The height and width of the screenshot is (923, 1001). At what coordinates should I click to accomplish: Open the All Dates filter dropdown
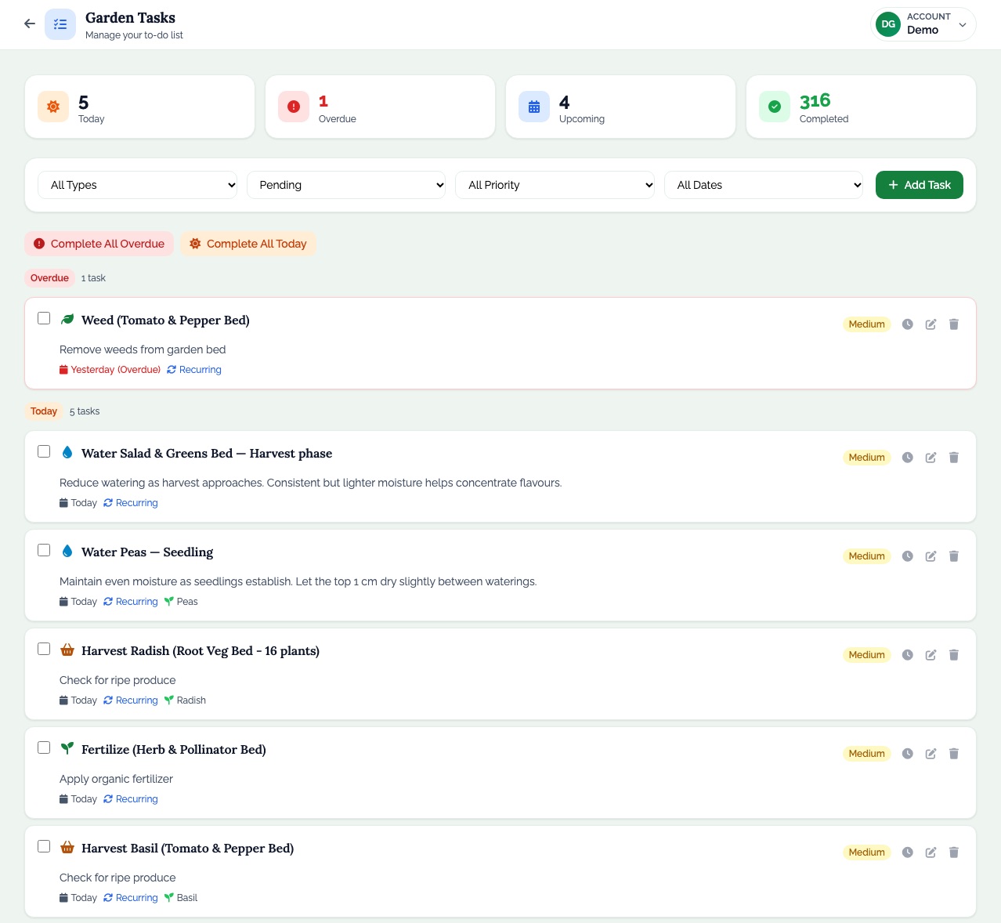click(x=764, y=185)
